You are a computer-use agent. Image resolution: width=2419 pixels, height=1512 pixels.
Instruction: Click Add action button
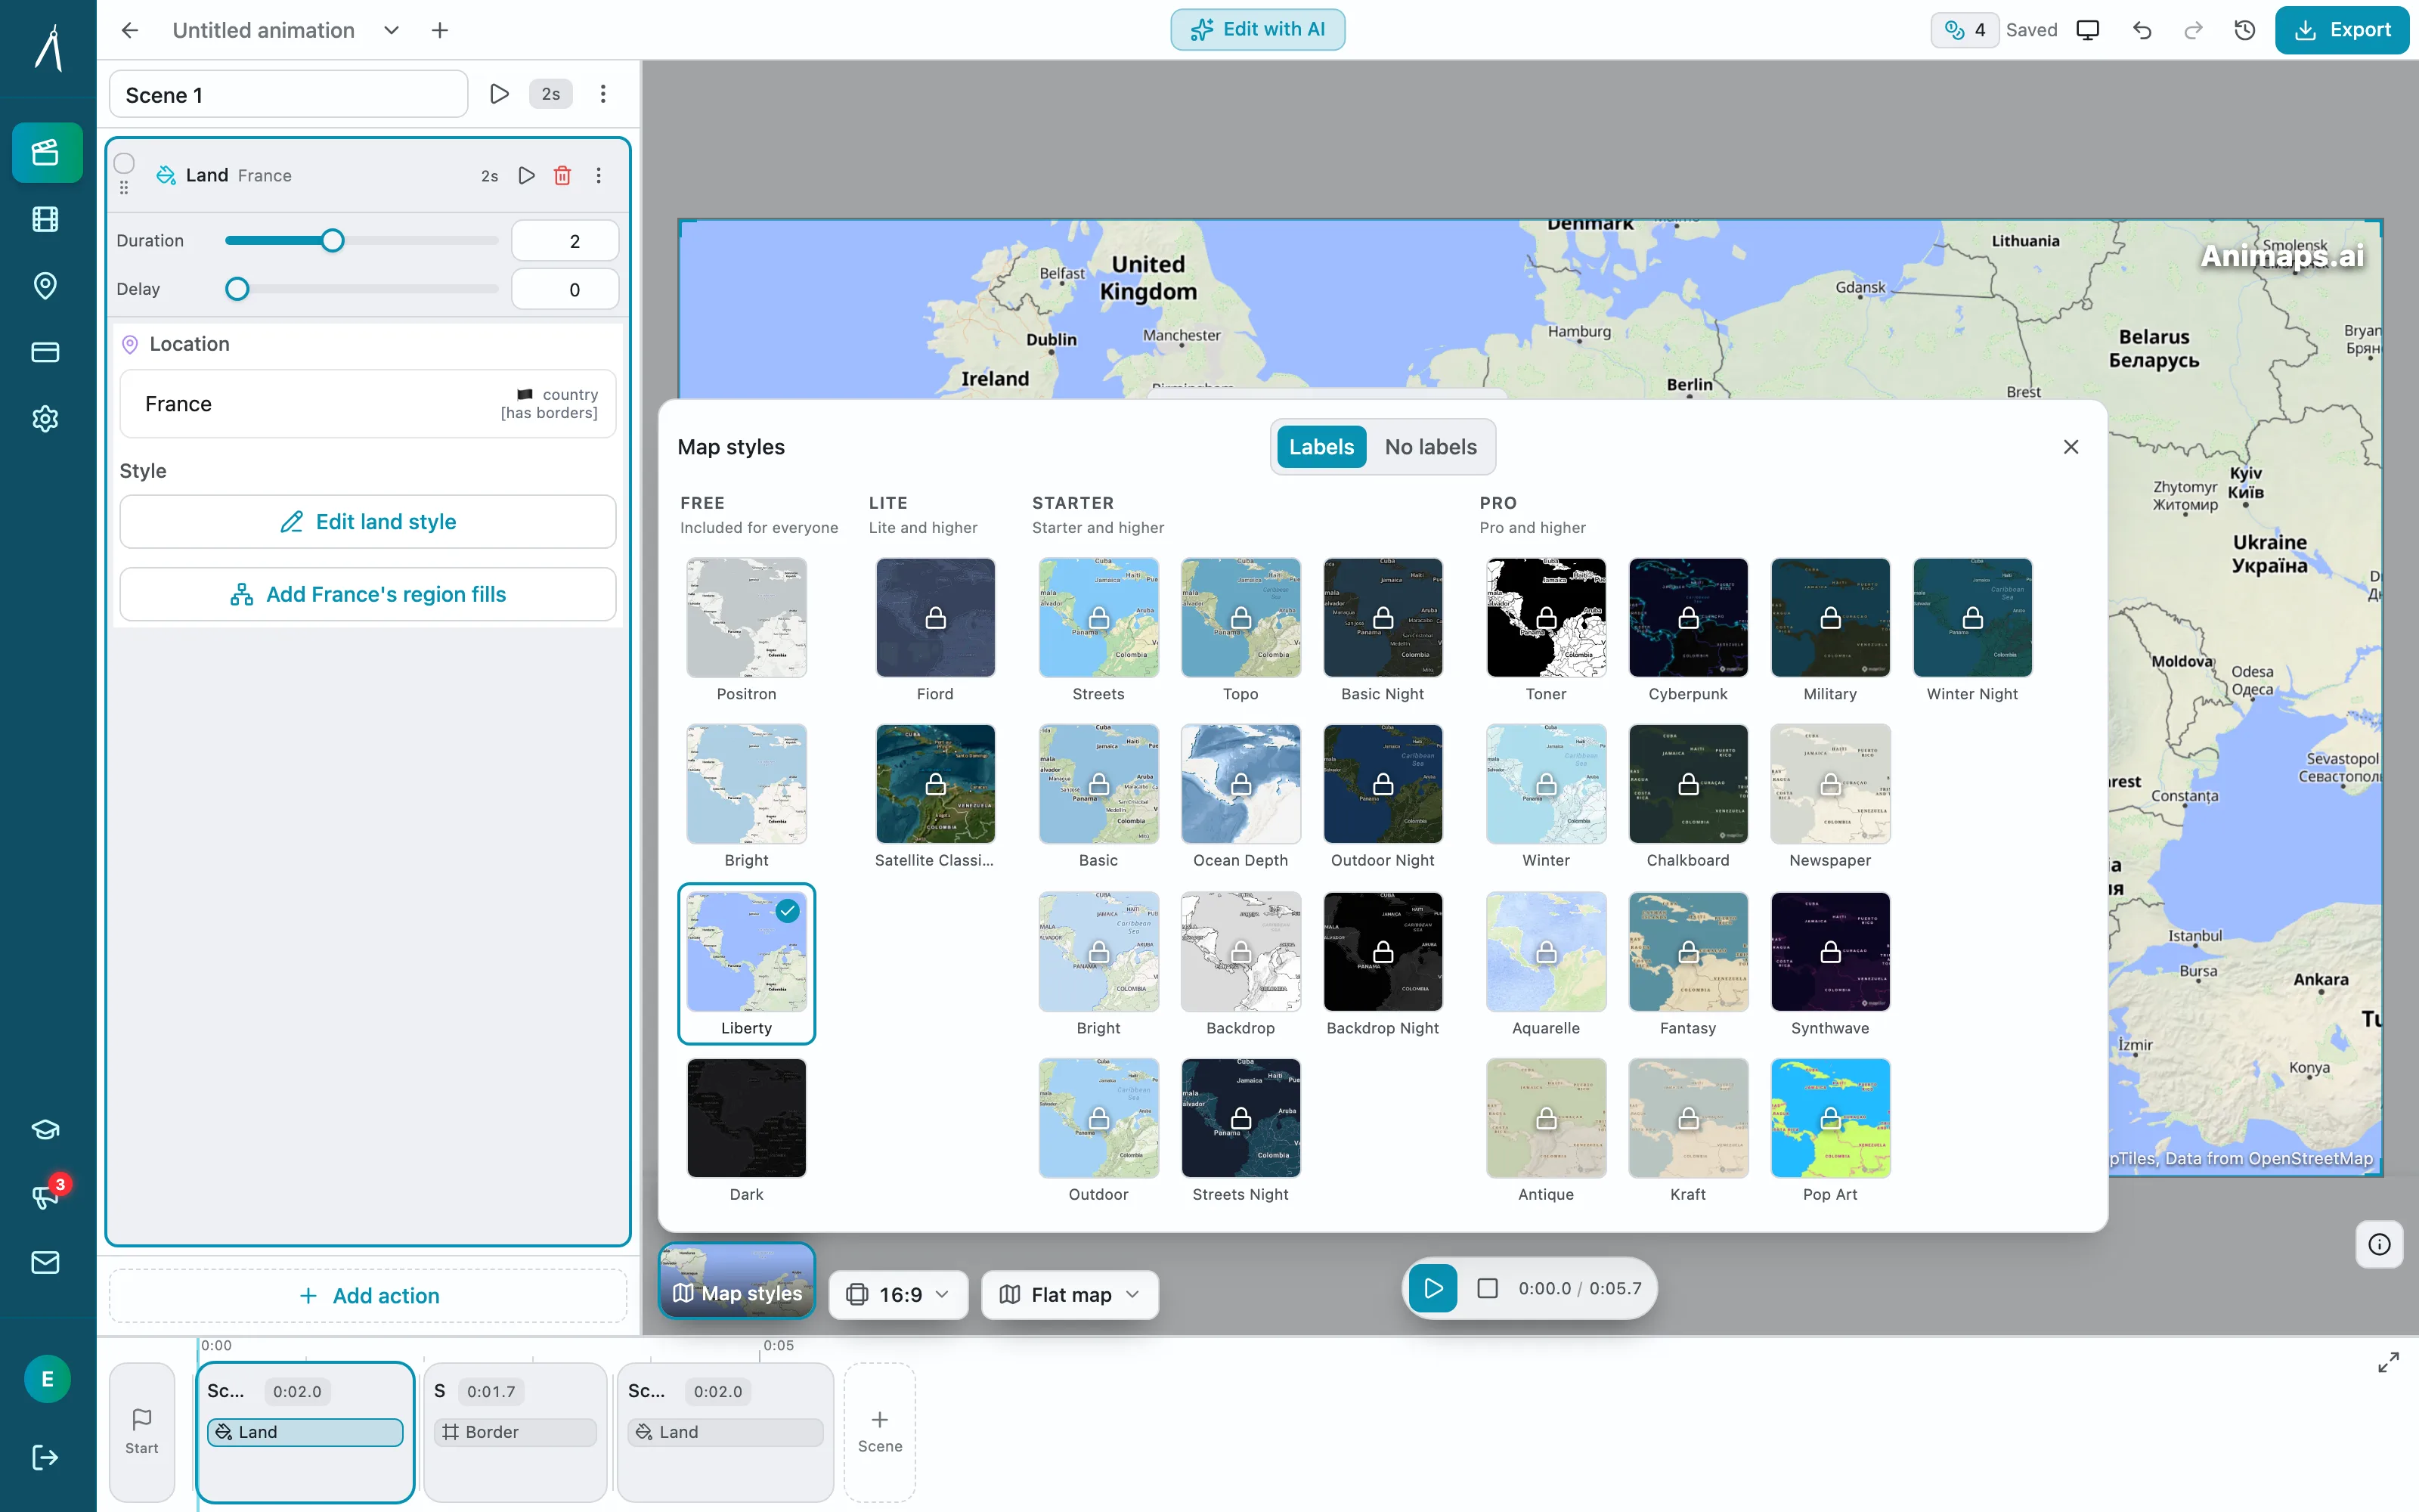pos(368,1296)
